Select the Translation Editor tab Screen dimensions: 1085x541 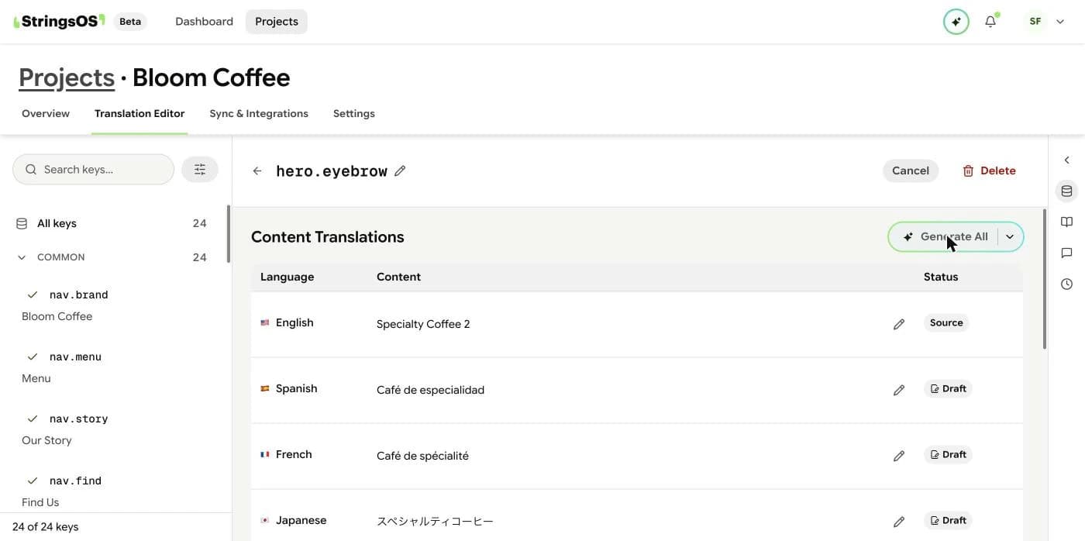click(x=139, y=114)
